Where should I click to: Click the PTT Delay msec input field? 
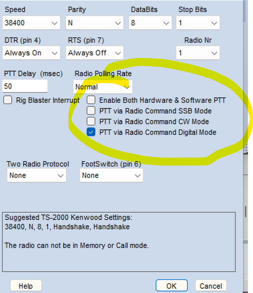coord(25,86)
